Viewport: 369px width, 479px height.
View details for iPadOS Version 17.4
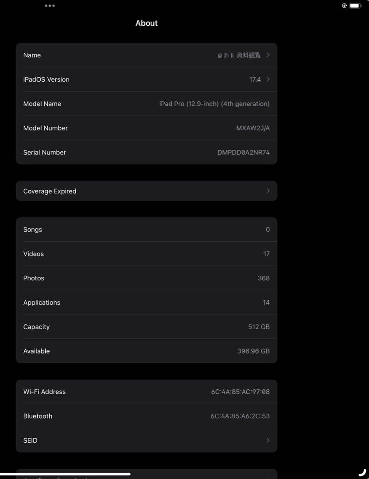(x=146, y=79)
